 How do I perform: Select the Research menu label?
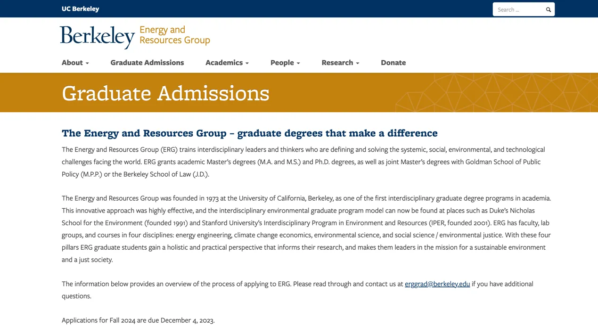(x=337, y=63)
